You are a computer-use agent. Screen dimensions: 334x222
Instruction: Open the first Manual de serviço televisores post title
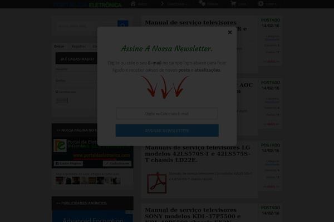(x=190, y=23)
